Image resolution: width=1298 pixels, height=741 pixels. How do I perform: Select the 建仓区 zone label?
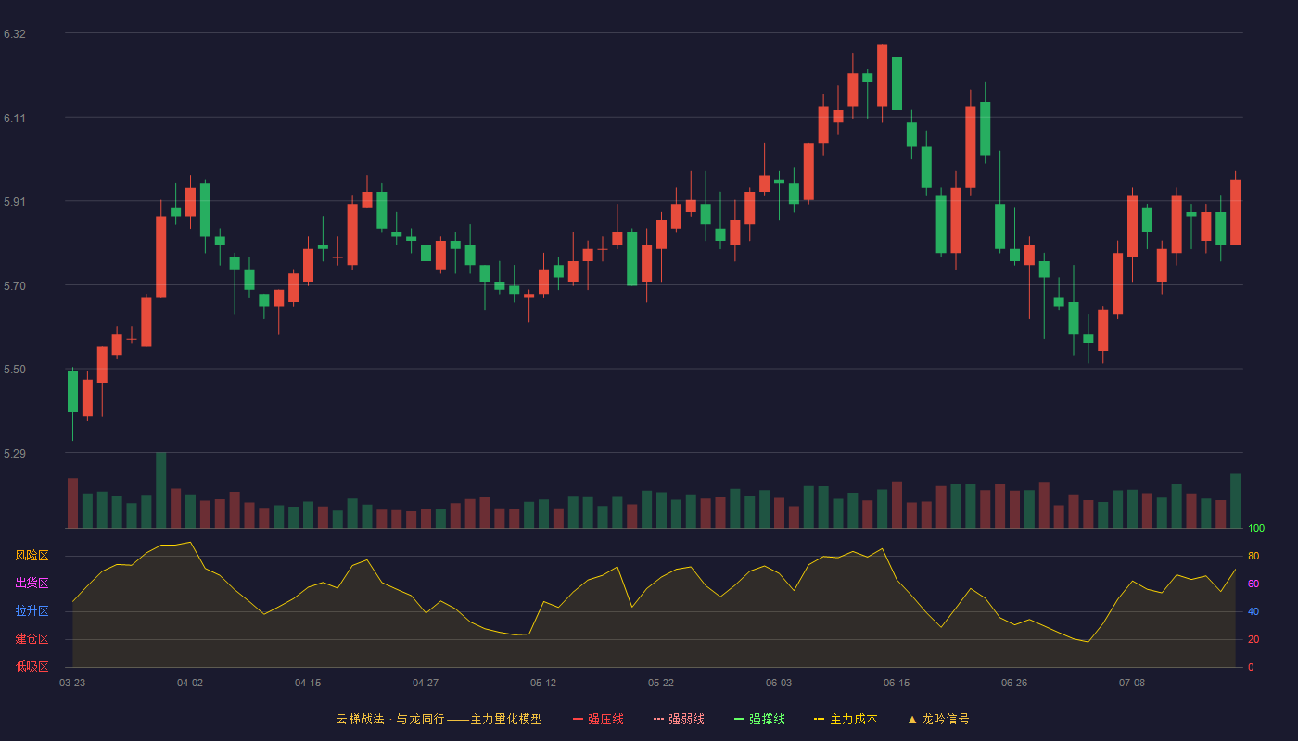tap(32, 639)
